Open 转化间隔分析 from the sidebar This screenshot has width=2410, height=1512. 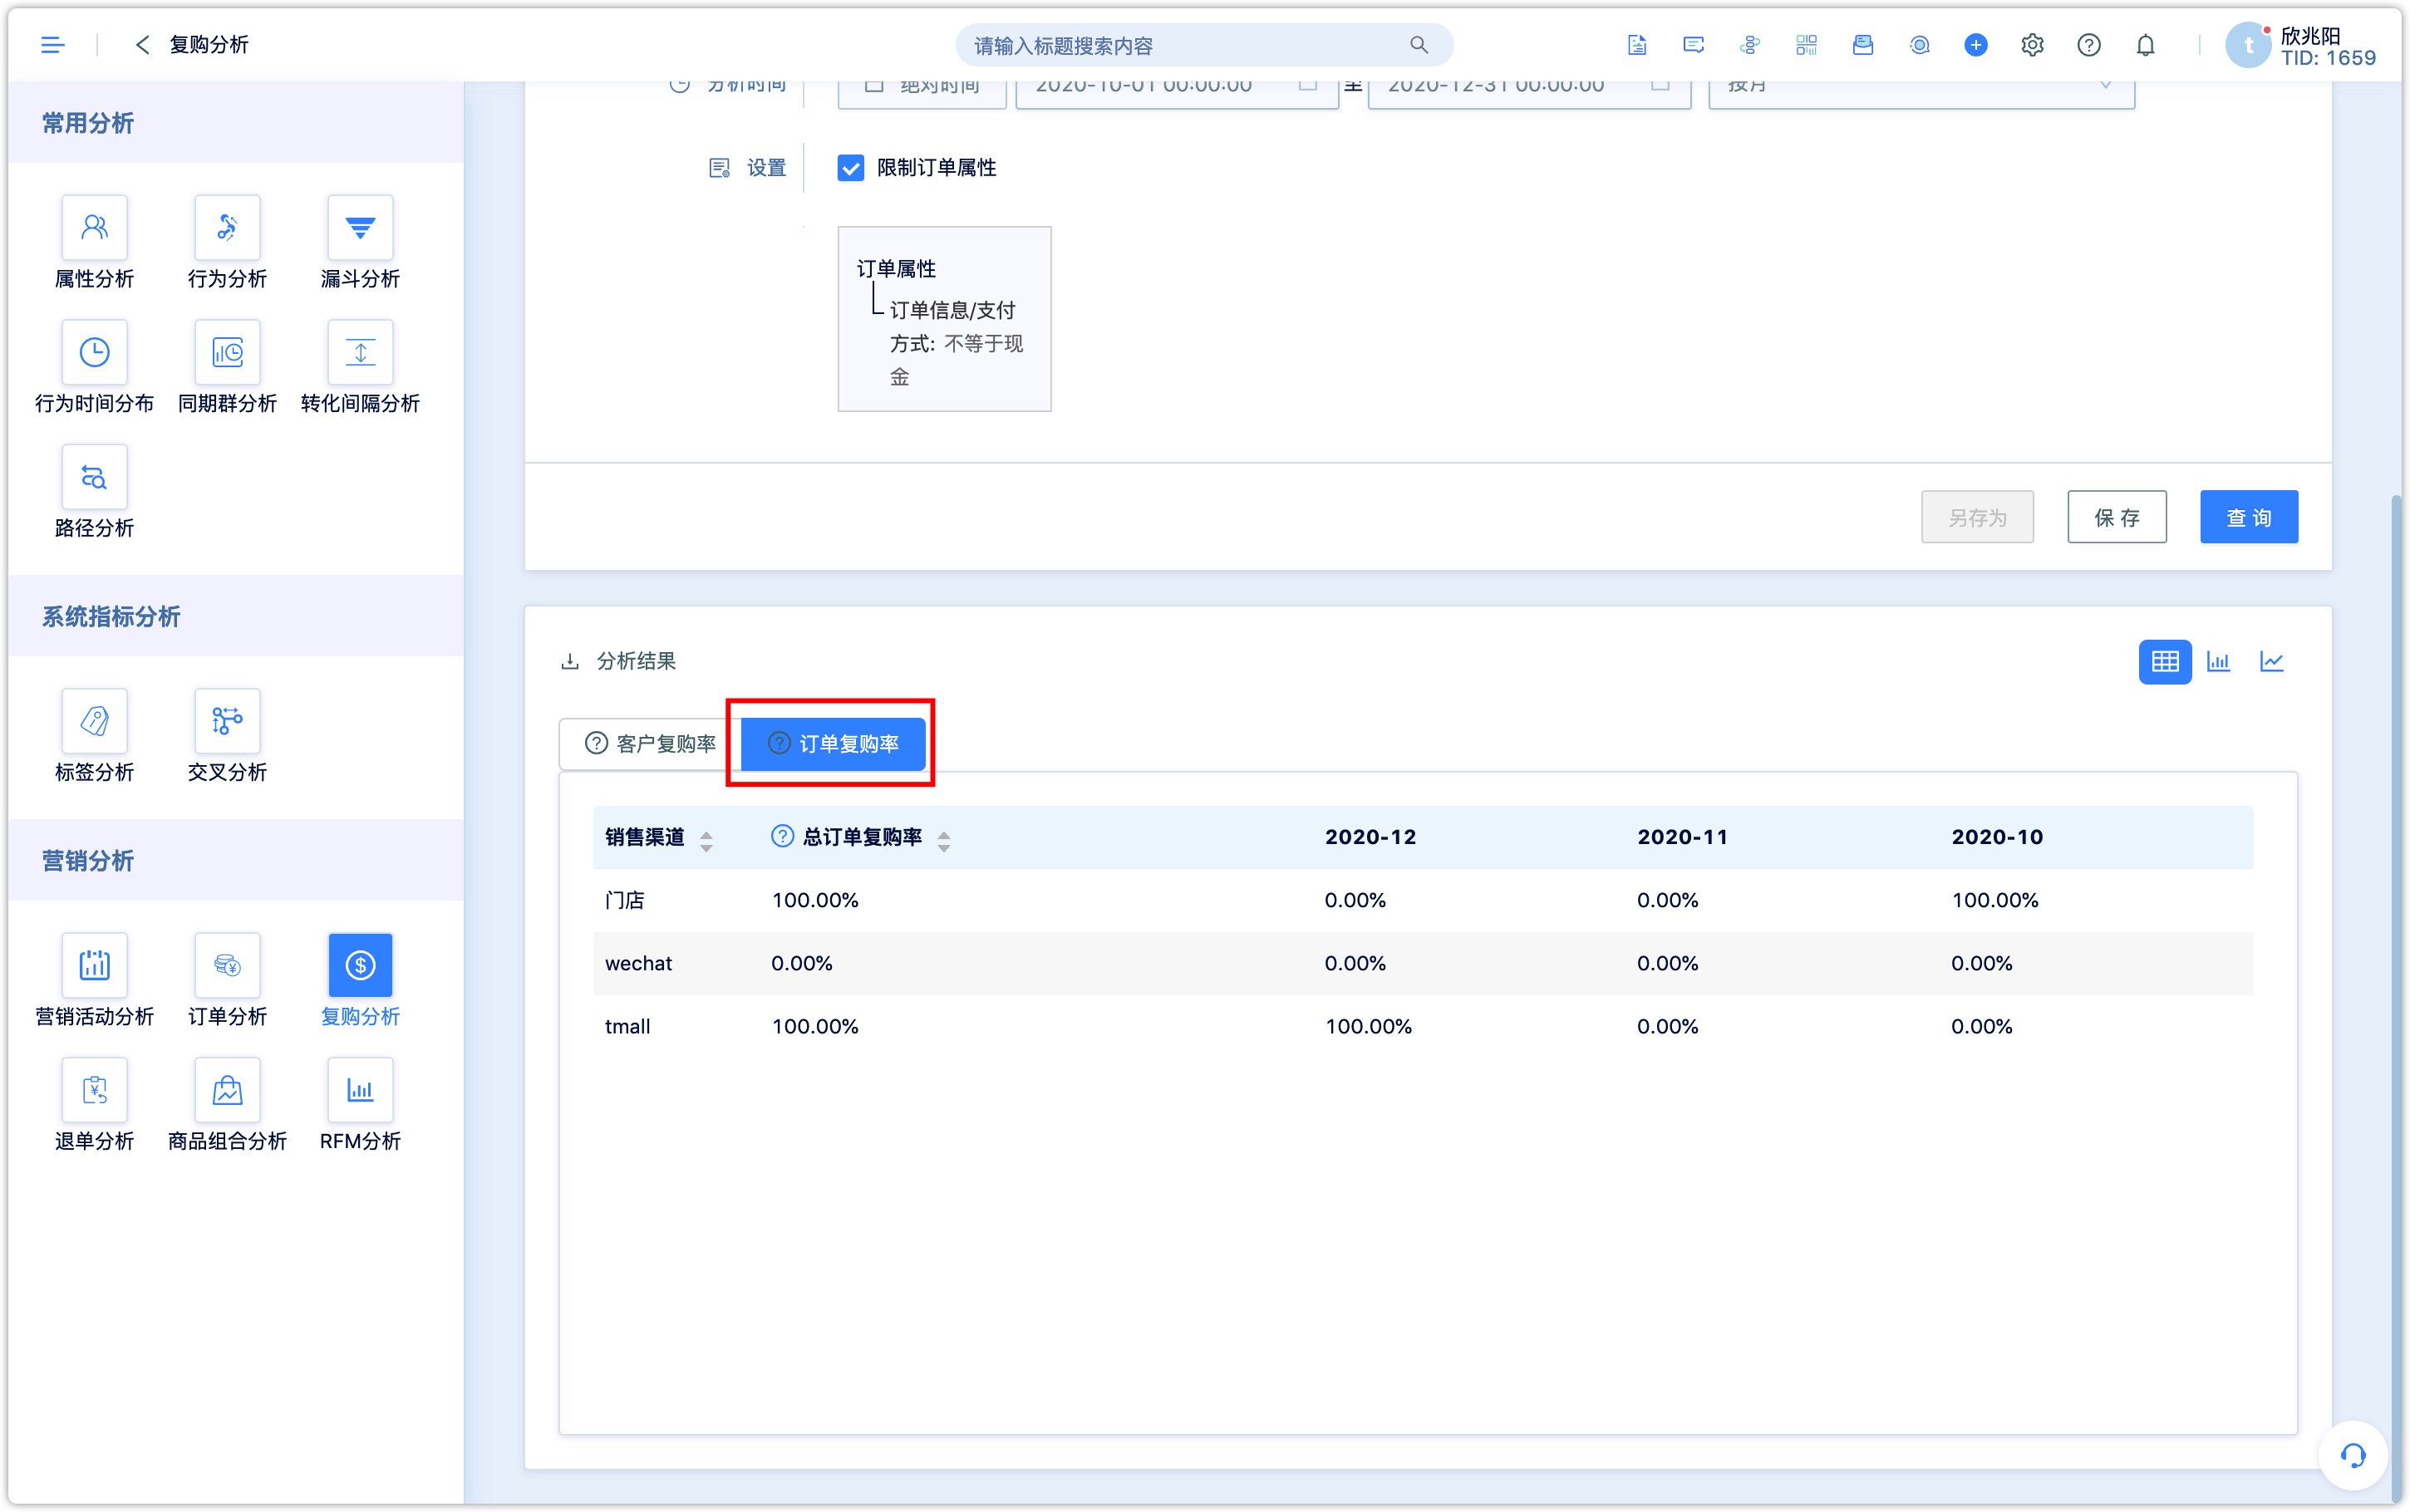point(360,367)
